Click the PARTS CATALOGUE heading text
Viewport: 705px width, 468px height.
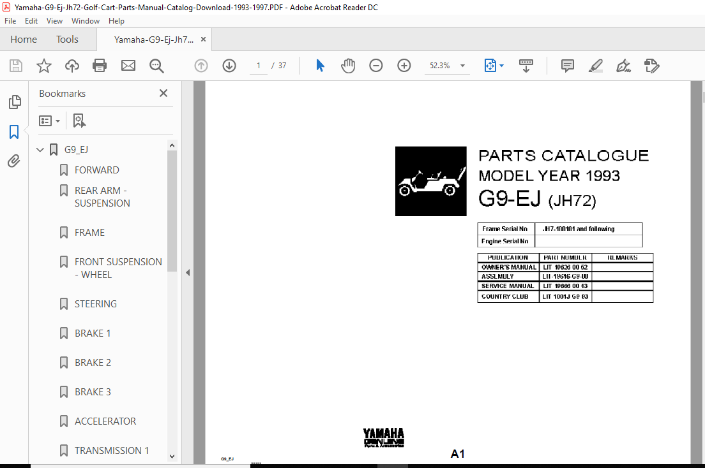click(563, 156)
